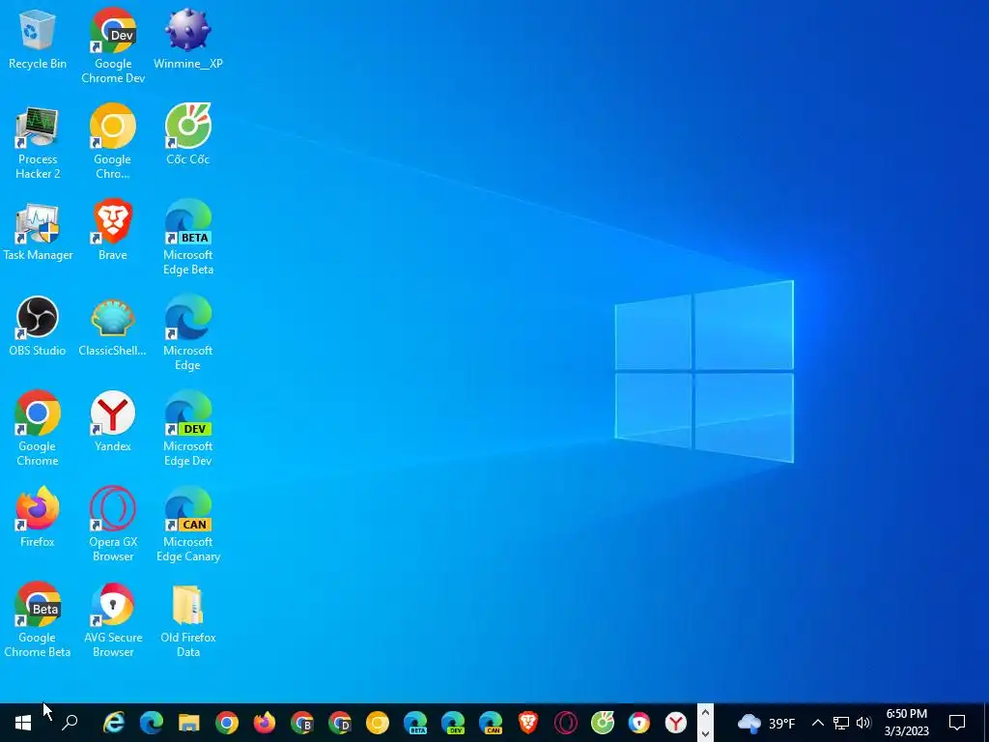Open the Action Center notifications
989x742 pixels.
click(957, 723)
